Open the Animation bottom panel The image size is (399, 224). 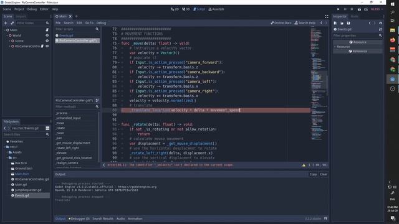click(135, 218)
